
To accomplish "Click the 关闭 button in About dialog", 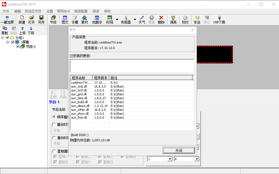I will (x=179, y=150).
